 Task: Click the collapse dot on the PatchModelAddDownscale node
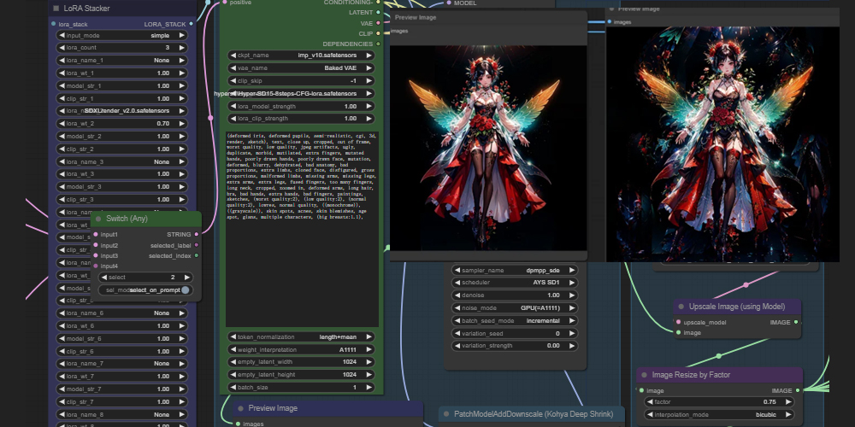(446, 414)
